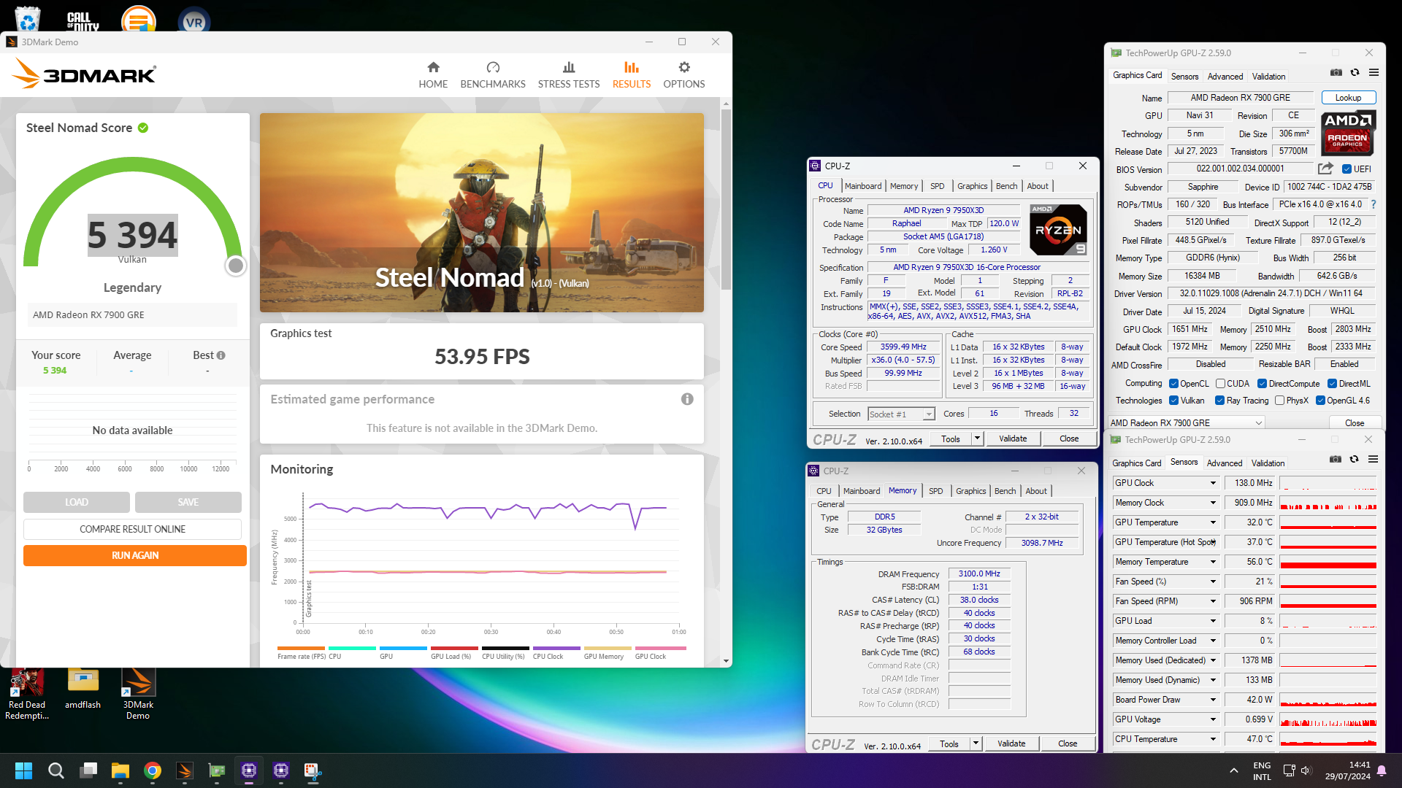Open taskbar Search
Screen dimensions: 1402x788
click(x=55, y=770)
